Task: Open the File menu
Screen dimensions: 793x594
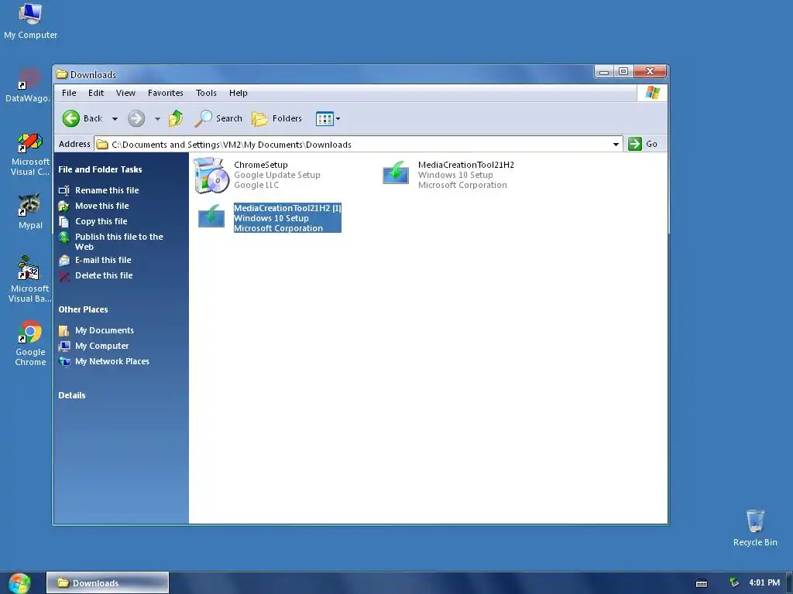Action: 69,93
